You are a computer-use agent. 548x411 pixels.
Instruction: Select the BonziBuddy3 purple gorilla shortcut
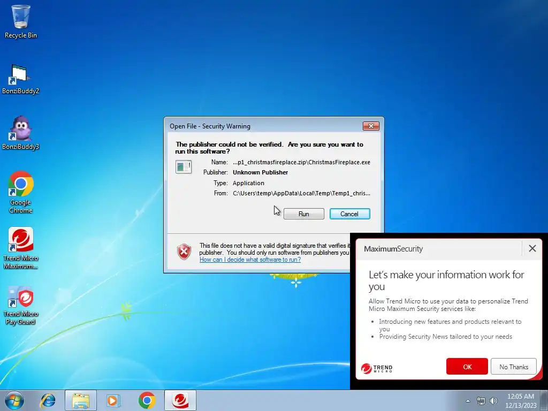[x=20, y=133]
